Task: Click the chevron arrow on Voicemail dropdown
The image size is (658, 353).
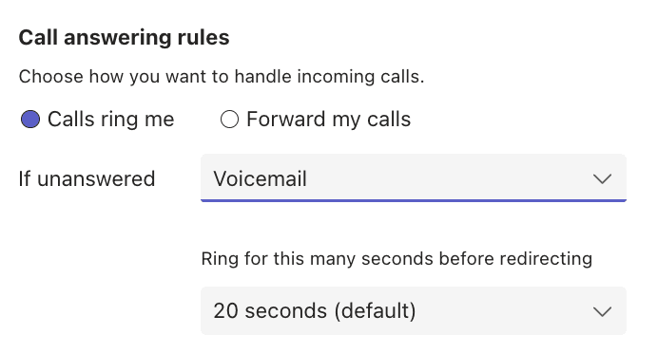Action: tap(602, 179)
